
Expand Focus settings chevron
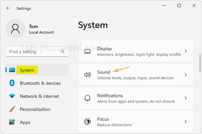186,122
